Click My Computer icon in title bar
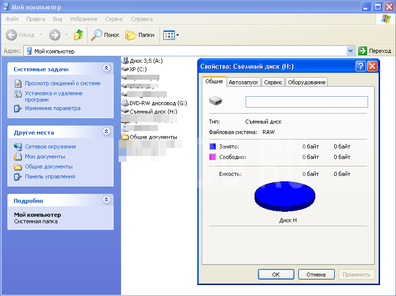The height and width of the screenshot is (296, 396). [6, 6]
